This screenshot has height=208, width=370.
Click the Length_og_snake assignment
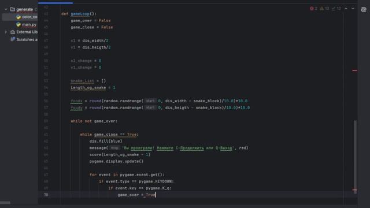(93, 87)
